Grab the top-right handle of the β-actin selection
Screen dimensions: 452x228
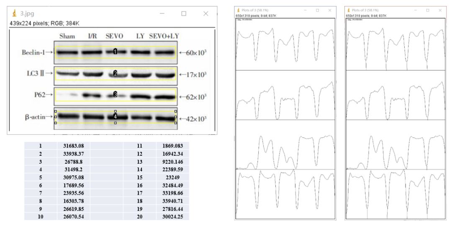(x=175, y=111)
